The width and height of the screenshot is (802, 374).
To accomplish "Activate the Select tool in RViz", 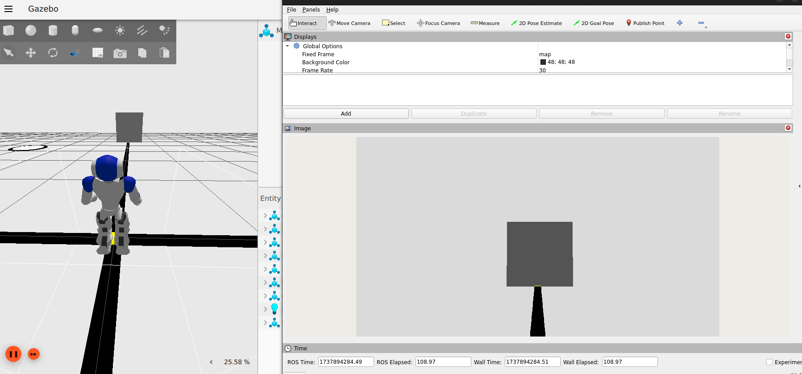I will point(394,23).
